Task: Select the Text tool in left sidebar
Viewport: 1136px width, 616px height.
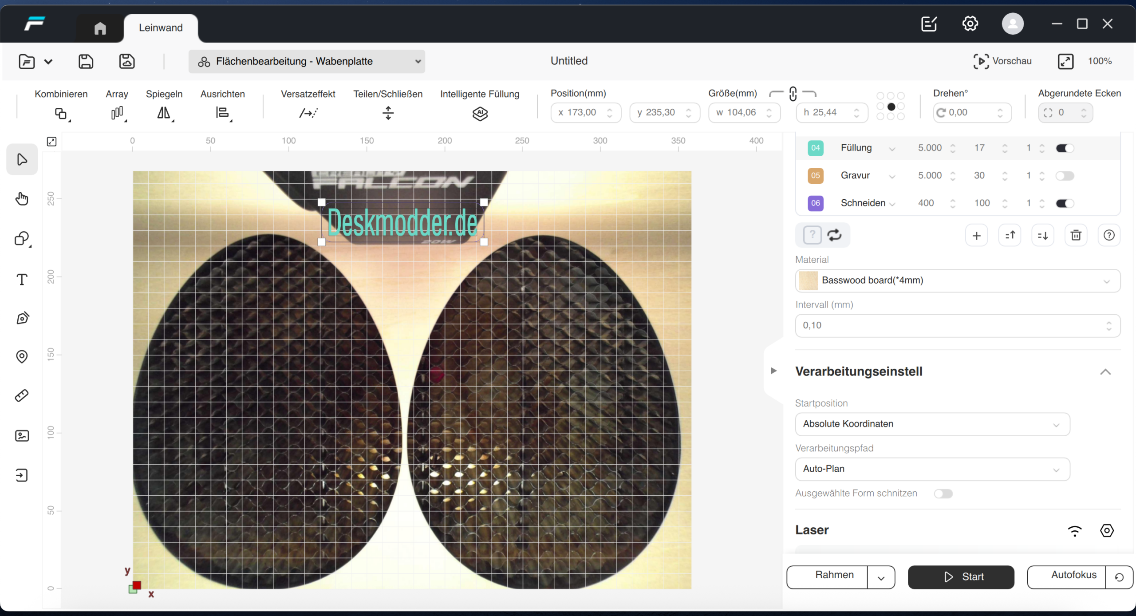Action: point(22,280)
